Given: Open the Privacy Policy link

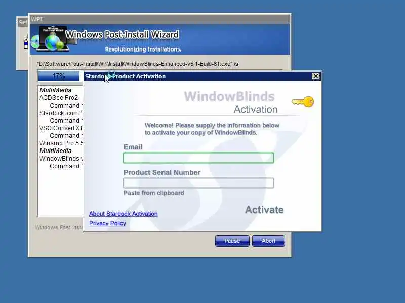Looking at the screenshot, I should [107, 223].
